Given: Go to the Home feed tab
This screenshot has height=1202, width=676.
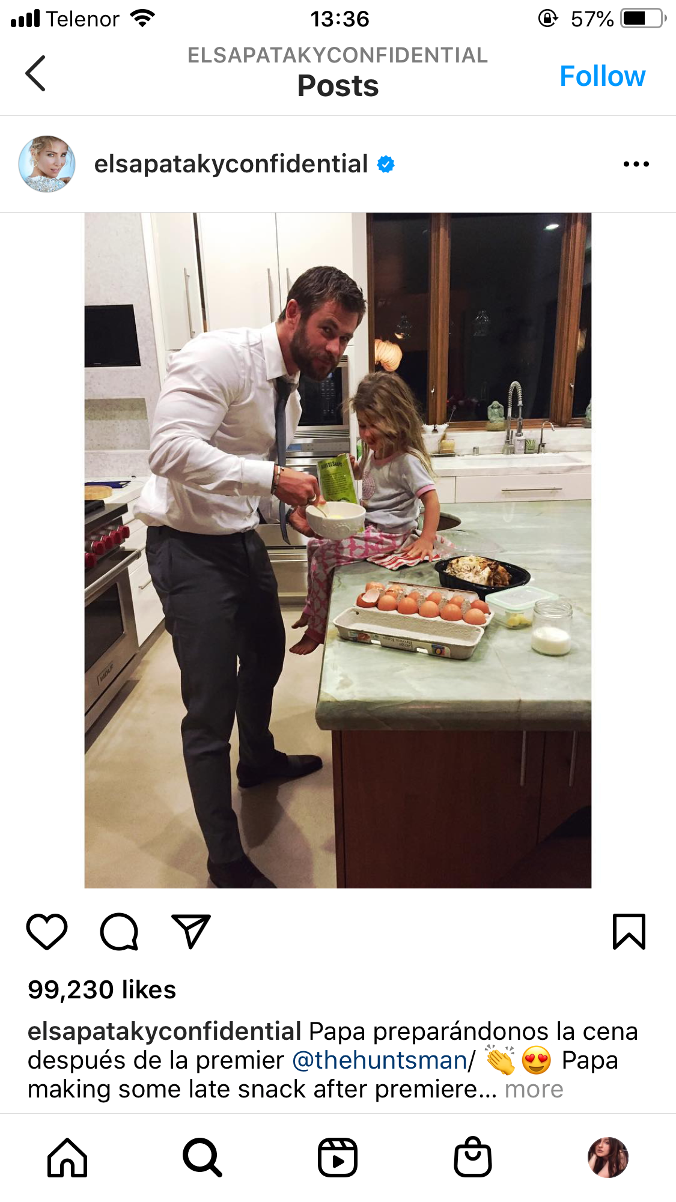Looking at the screenshot, I should [67, 1158].
